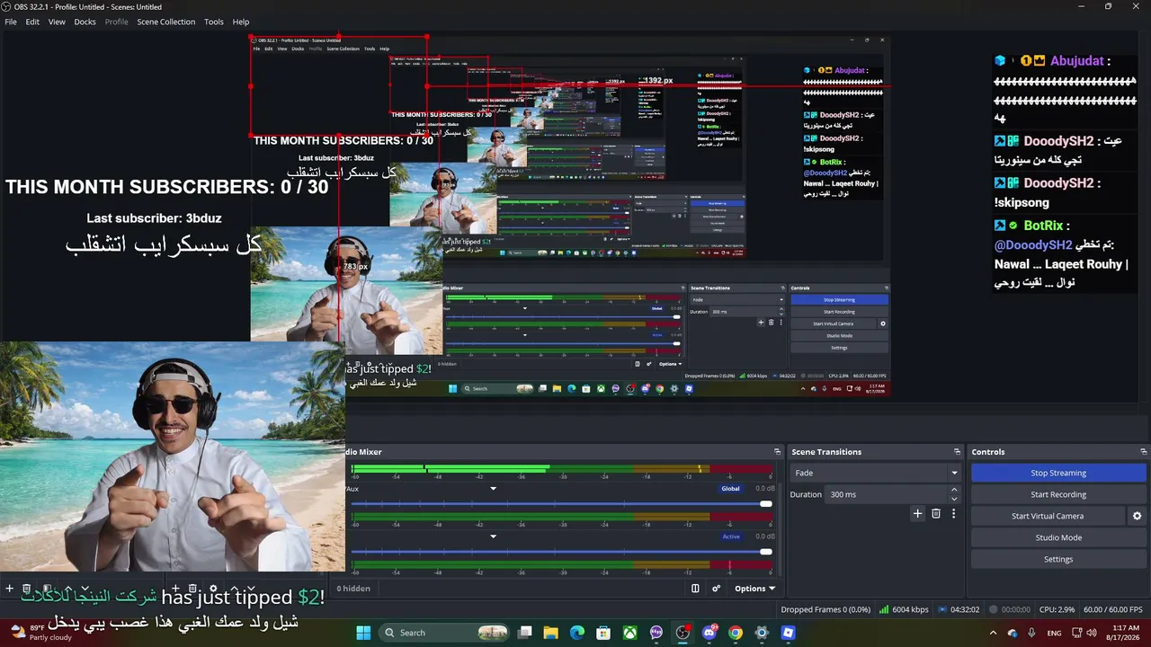Click the taskbar Search box
Screen dimensions: 1151x647
pyautogui.click(x=445, y=633)
